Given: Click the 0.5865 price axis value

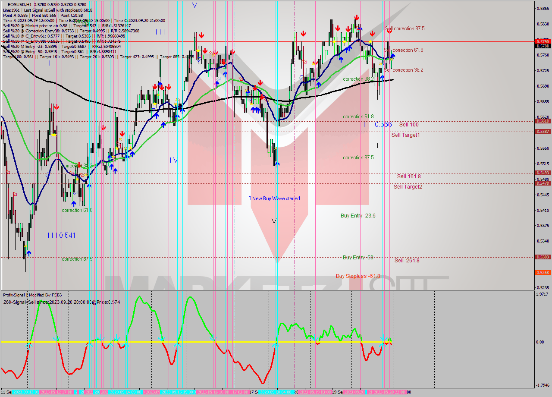Looking at the screenshot, I should click(x=543, y=8).
